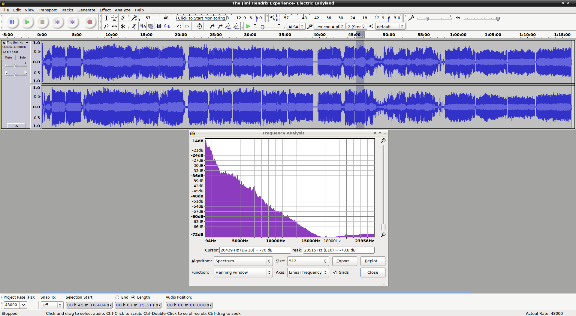This screenshot has width=576, height=316.
Task: Close the Frequency Analysis dialog
Action: point(373,272)
